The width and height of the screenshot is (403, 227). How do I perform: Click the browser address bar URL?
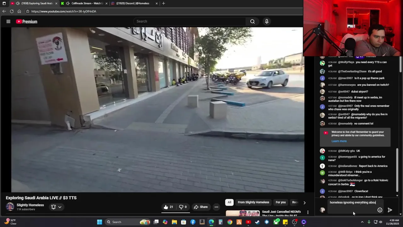[64, 11]
